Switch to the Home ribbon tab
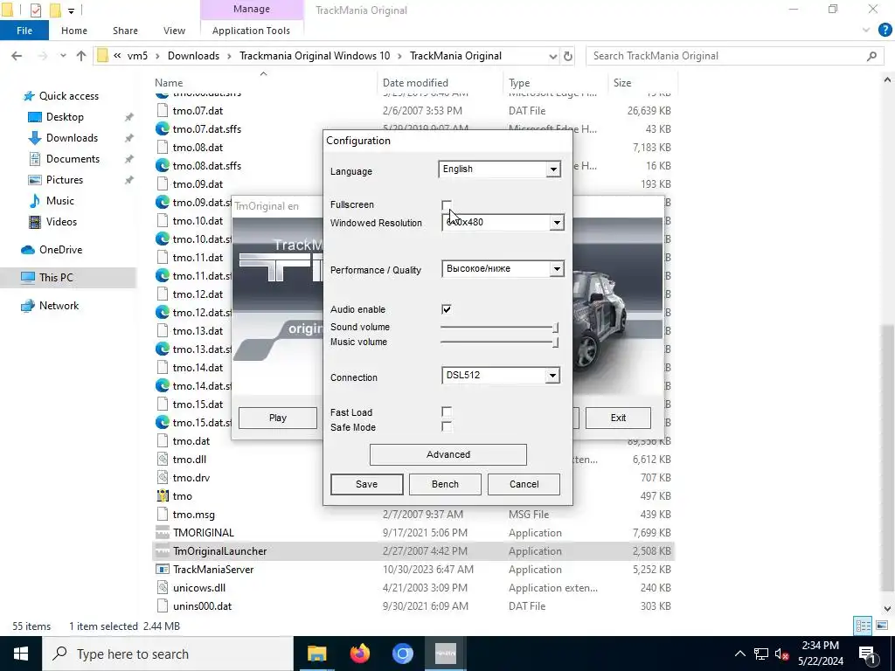 click(74, 31)
